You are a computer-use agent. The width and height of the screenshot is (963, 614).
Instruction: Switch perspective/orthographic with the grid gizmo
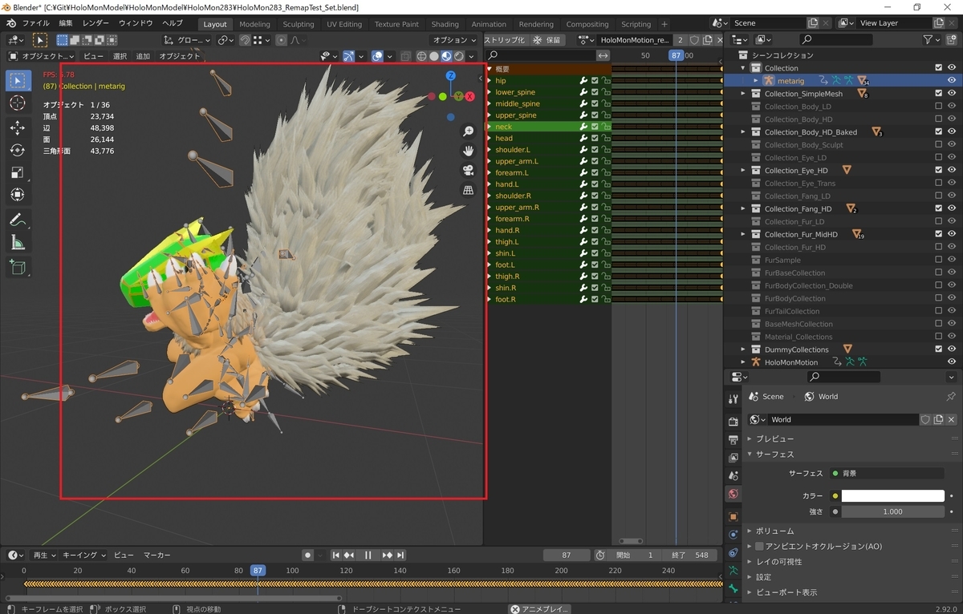click(469, 190)
